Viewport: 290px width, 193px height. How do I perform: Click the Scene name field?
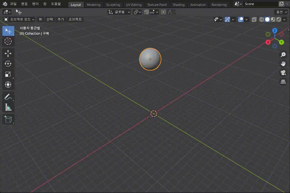[260, 4]
